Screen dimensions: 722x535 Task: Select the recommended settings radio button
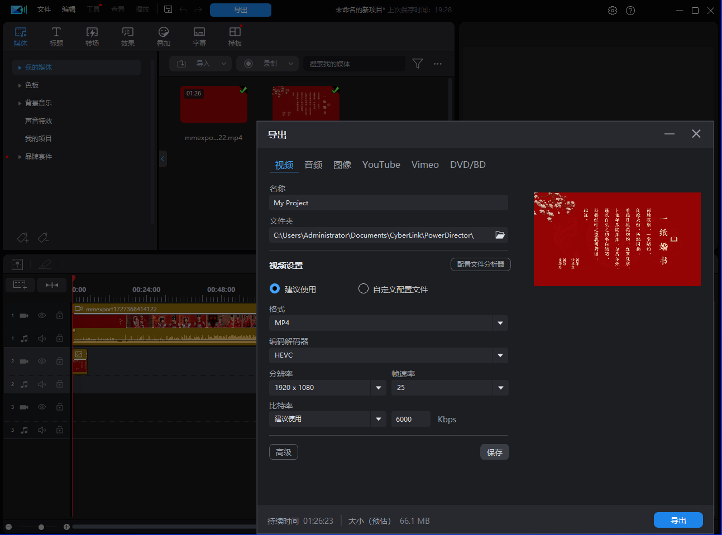[x=275, y=288]
